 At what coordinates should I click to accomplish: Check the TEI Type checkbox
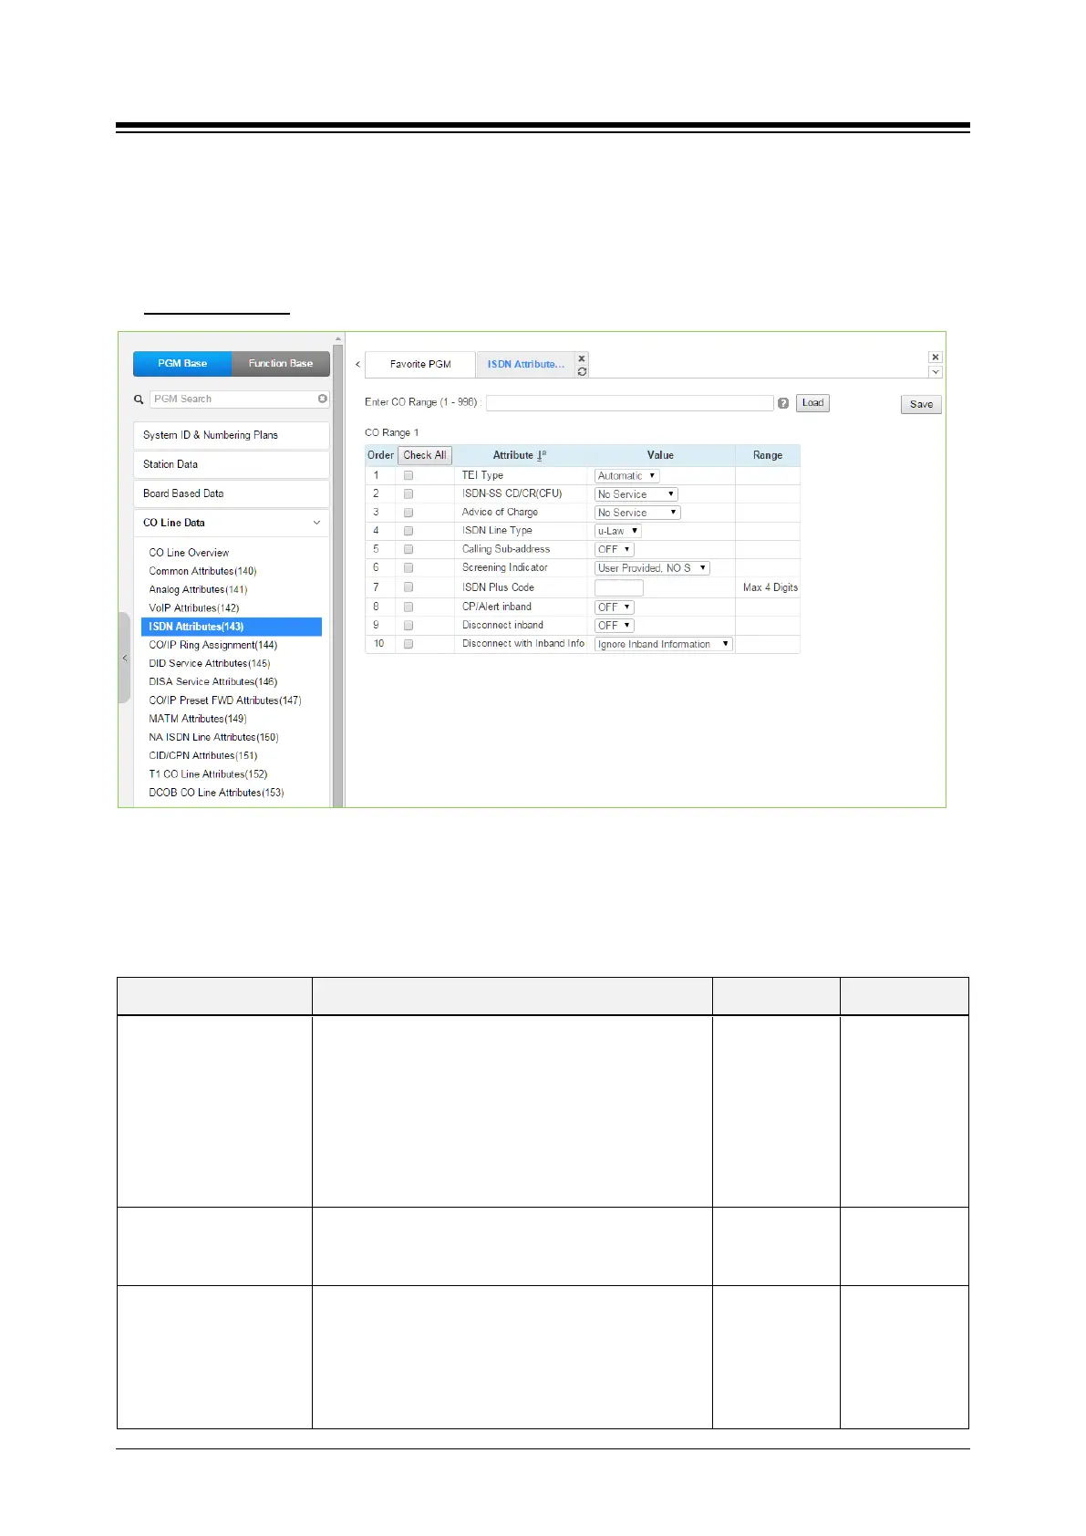(x=409, y=475)
